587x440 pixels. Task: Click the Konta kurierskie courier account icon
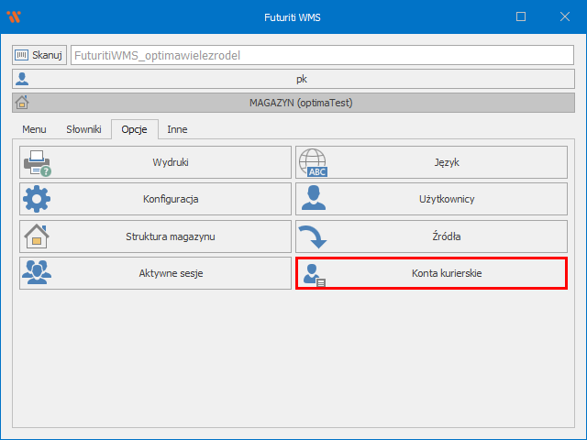315,274
